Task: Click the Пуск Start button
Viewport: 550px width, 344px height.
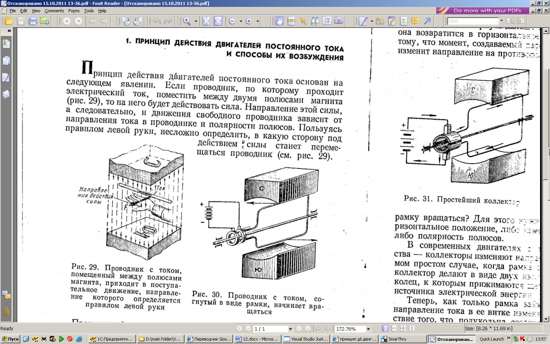Action: pos(10,339)
